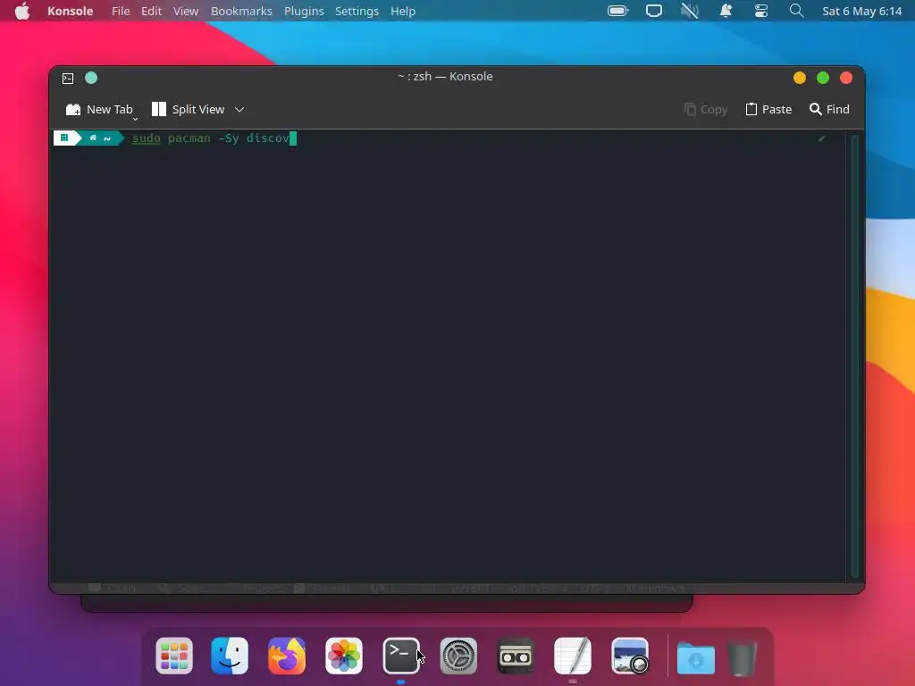This screenshot has height=686, width=915.
Task: Click the Copy button
Action: [706, 109]
